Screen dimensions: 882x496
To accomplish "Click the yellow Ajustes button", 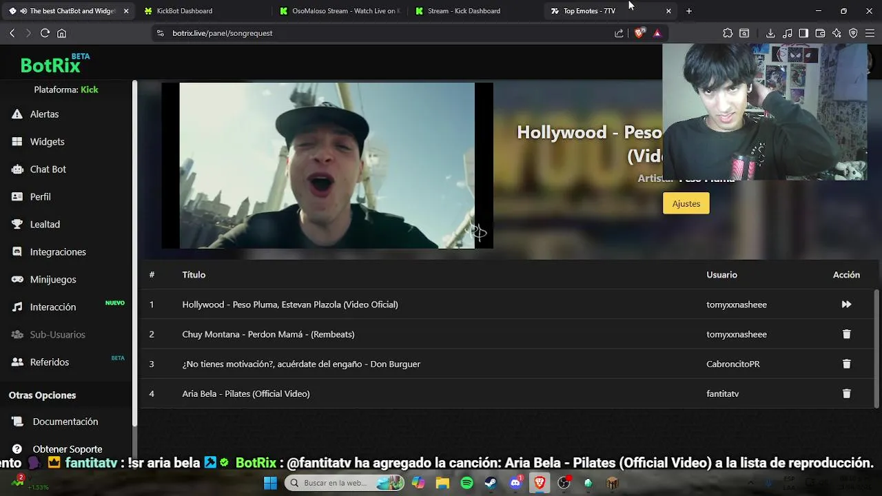I will (x=686, y=203).
